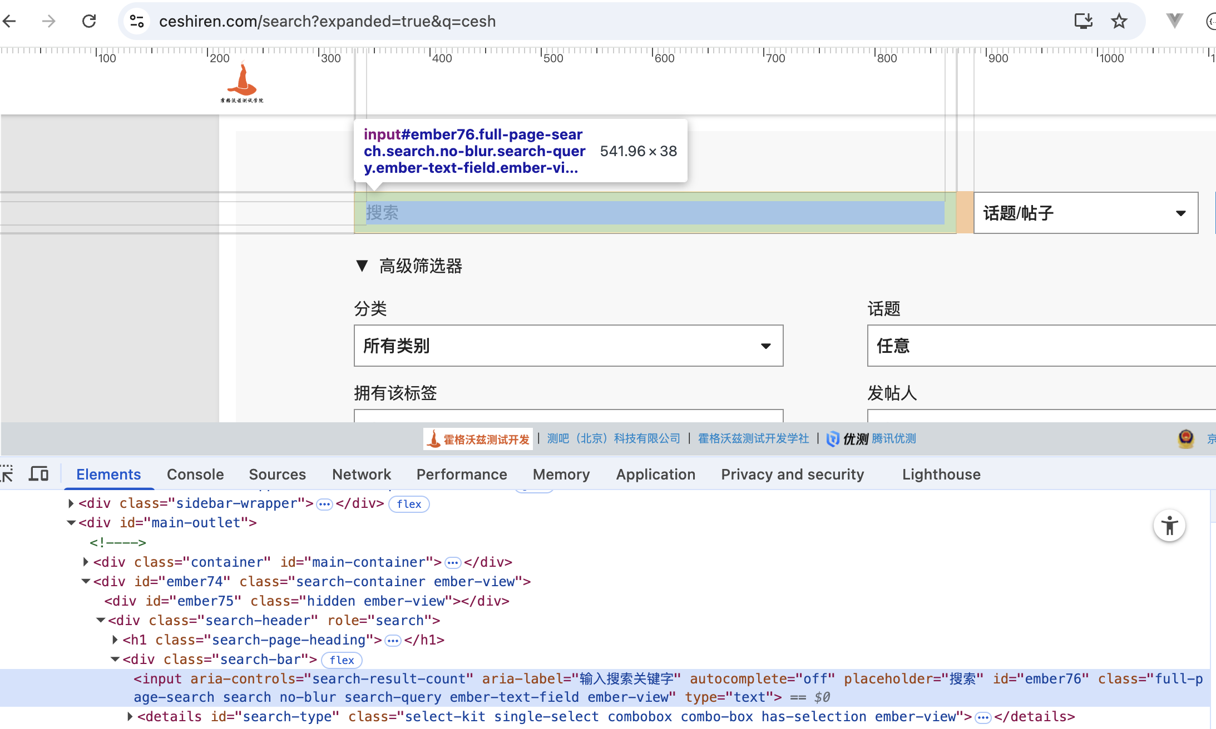Image resolution: width=1216 pixels, height=729 pixels.
Task: Expand the sidebar-wrapper div node
Action: 71,503
